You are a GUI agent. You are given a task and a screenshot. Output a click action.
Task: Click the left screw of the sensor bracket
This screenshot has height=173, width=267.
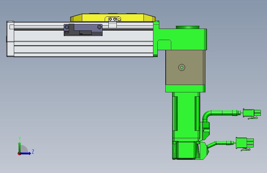coord(67,27)
